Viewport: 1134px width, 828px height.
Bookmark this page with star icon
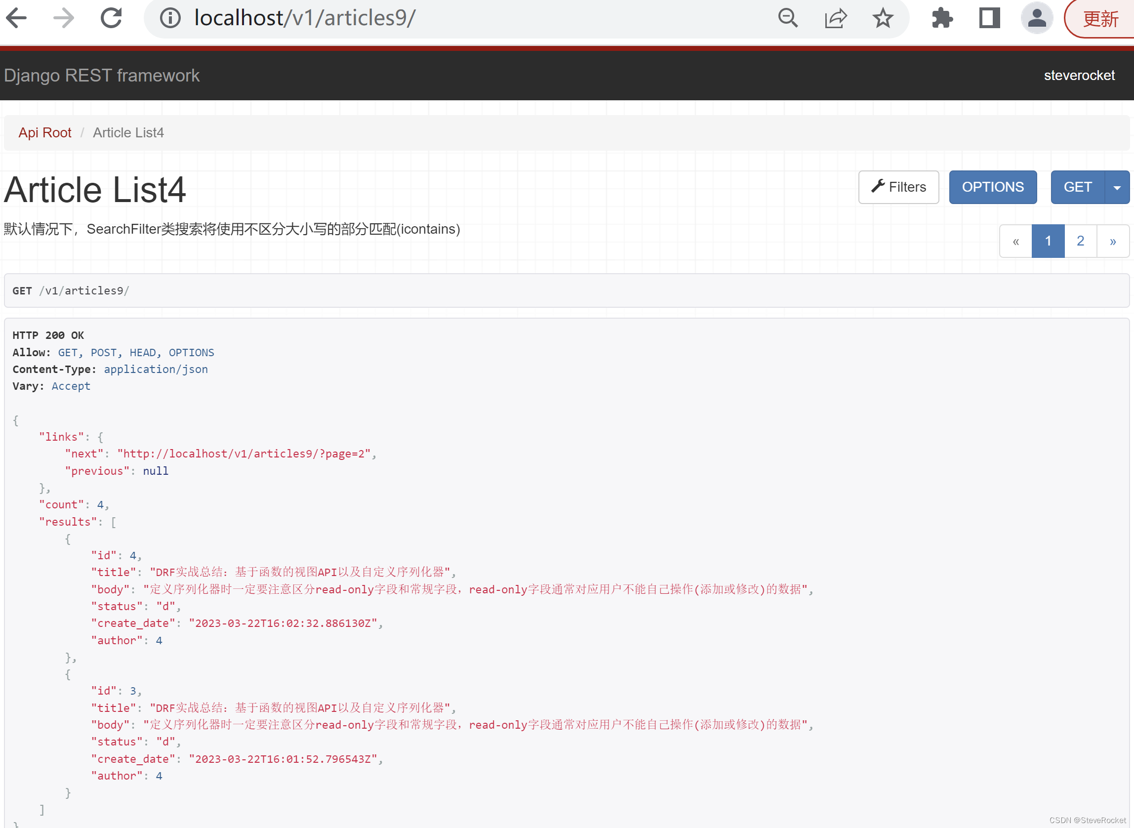[x=883, y=19]
